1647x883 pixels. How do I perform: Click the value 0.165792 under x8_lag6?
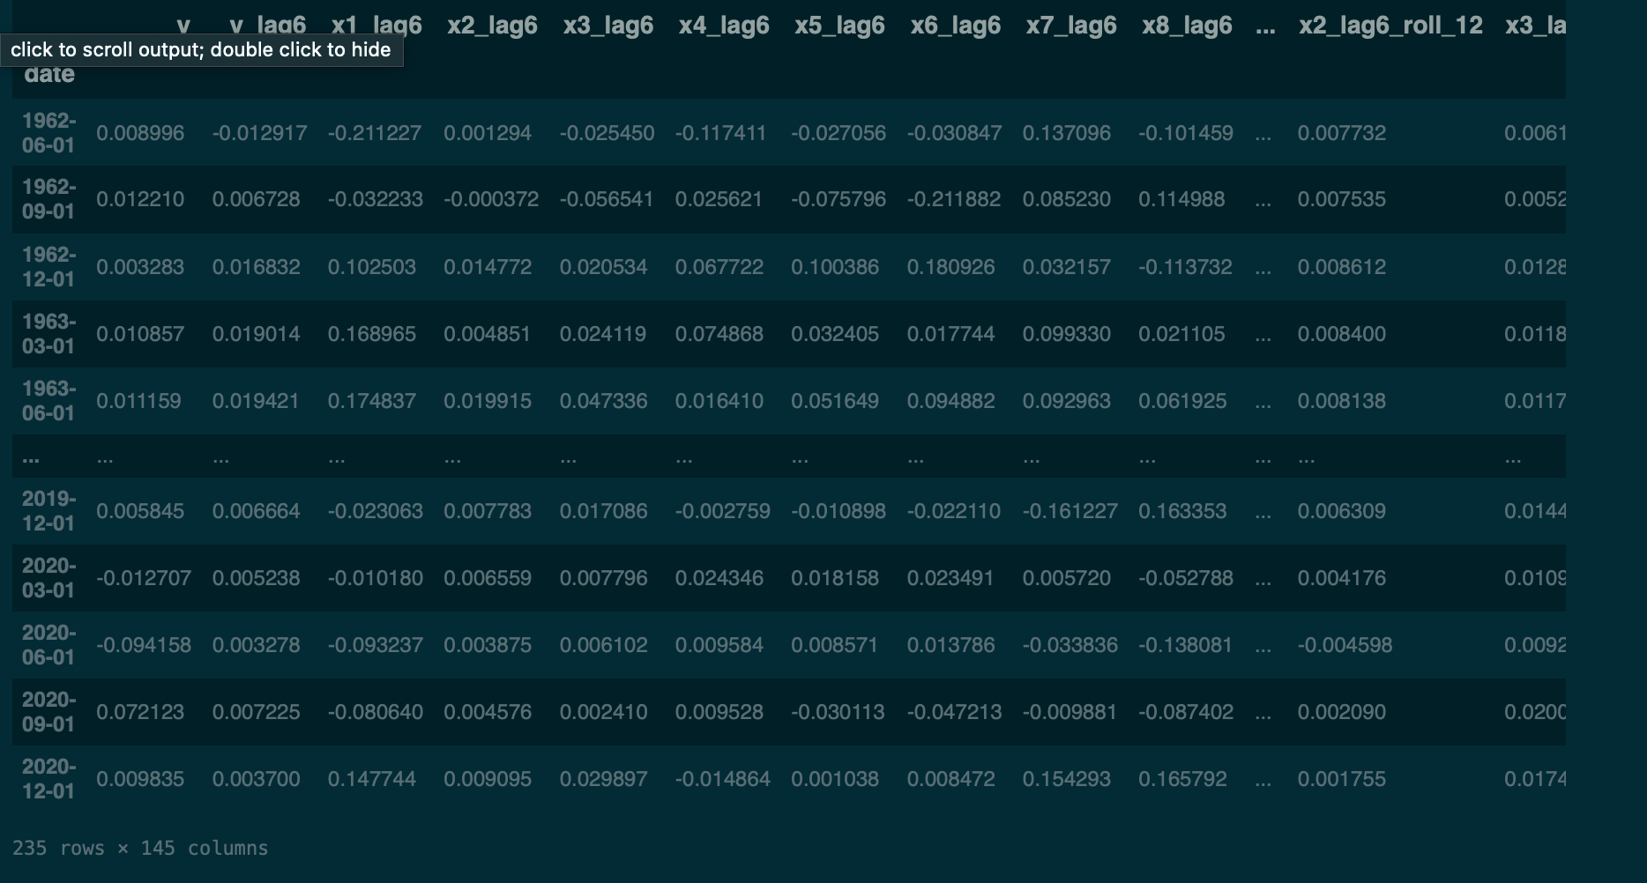(x=1185, y=778)
